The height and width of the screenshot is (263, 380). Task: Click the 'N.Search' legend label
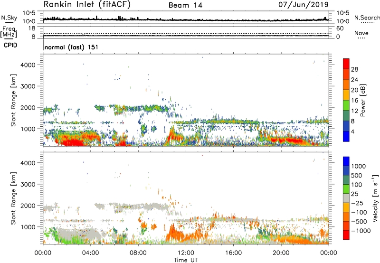367,18
